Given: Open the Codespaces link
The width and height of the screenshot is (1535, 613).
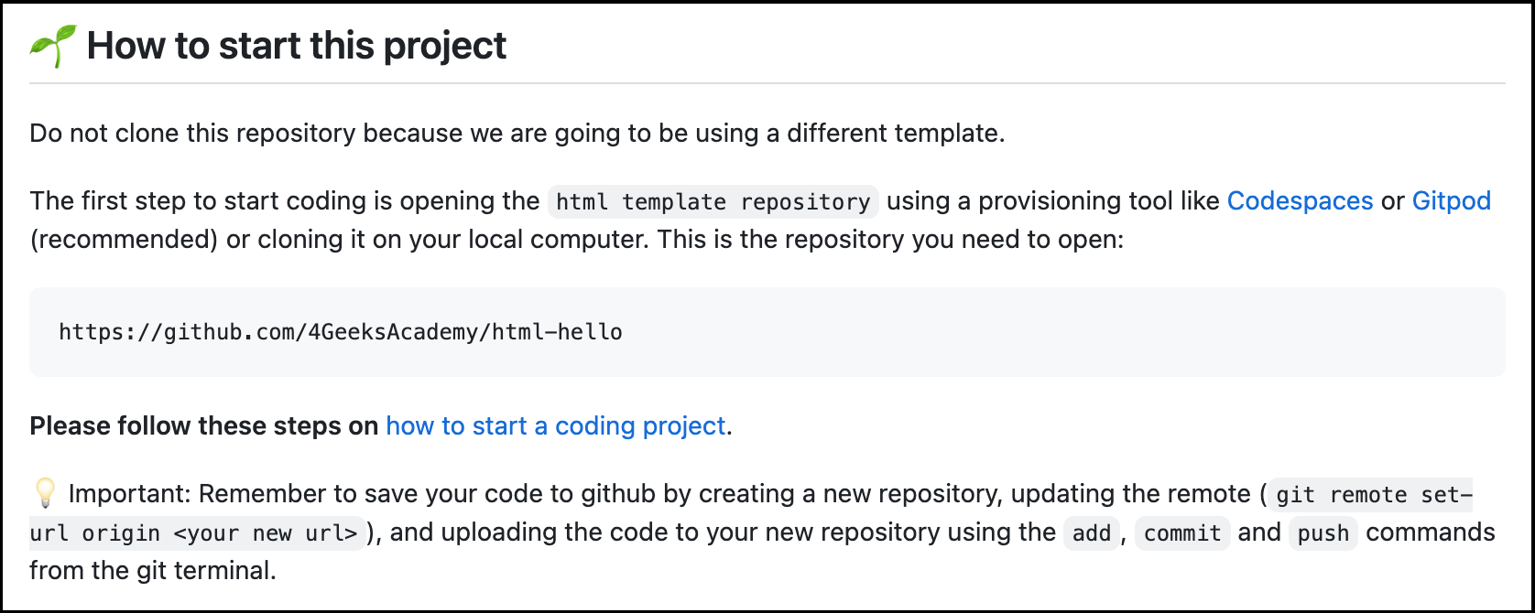Looking at the screenshot, I should click(x=1300, y=201).
